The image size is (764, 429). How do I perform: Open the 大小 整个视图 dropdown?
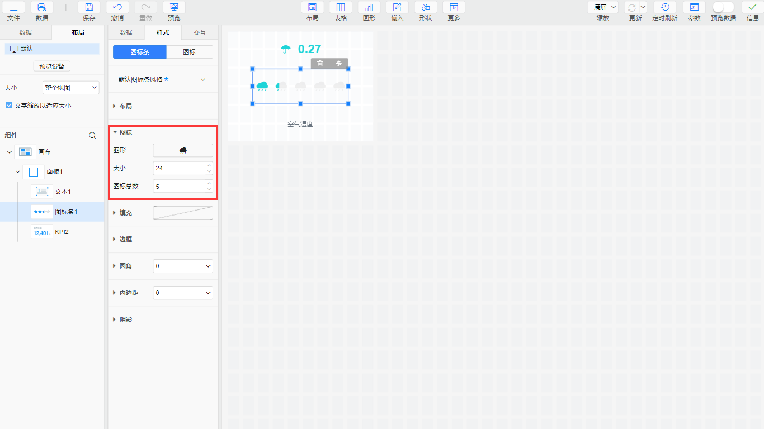tap(71, 88)
